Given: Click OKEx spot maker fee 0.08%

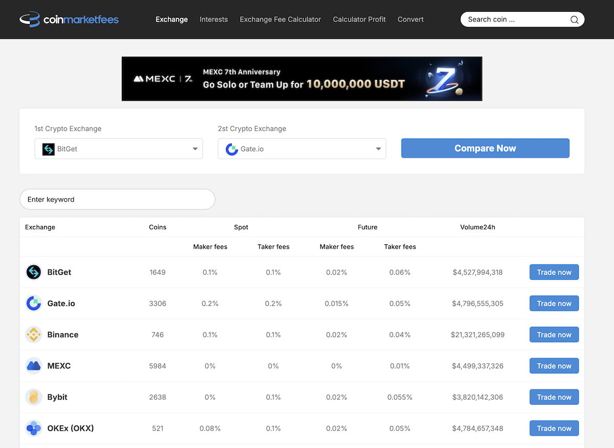Looking at the screenshot, I should pos(210,428).
